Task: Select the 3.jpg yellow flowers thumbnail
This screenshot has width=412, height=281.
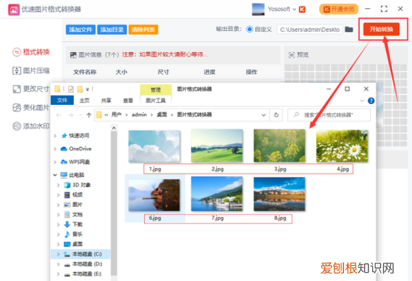Action: [x=279, y=145]
